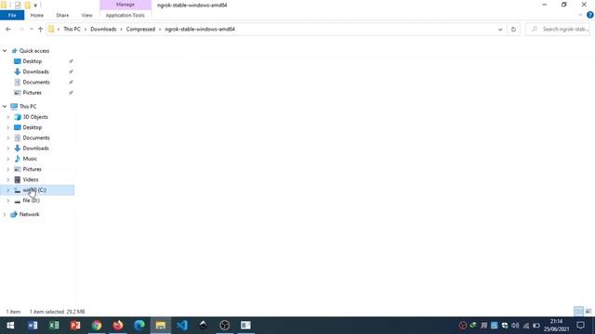Collapse the Quick access section

click(5, 51)
